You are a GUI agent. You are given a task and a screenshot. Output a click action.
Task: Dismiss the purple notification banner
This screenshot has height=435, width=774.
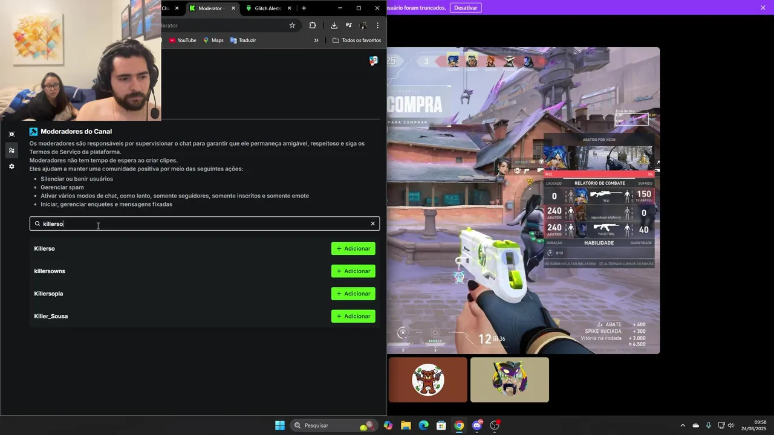tap(763, 7)
